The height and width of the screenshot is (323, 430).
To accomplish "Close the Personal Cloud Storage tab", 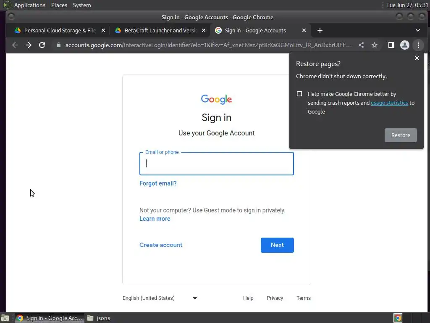I will click(103, 30).
